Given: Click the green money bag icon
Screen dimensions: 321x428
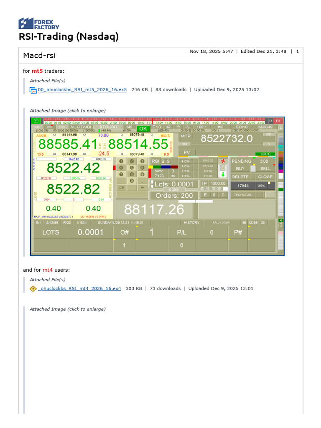Looking at the screenshot, I should click(x=223, y=174).
